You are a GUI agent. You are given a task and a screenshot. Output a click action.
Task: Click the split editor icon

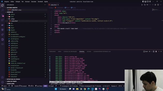click(158, 5)
